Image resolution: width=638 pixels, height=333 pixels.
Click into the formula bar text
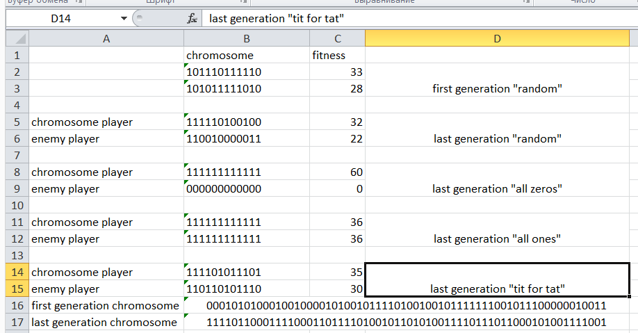[x=417, y=19]
